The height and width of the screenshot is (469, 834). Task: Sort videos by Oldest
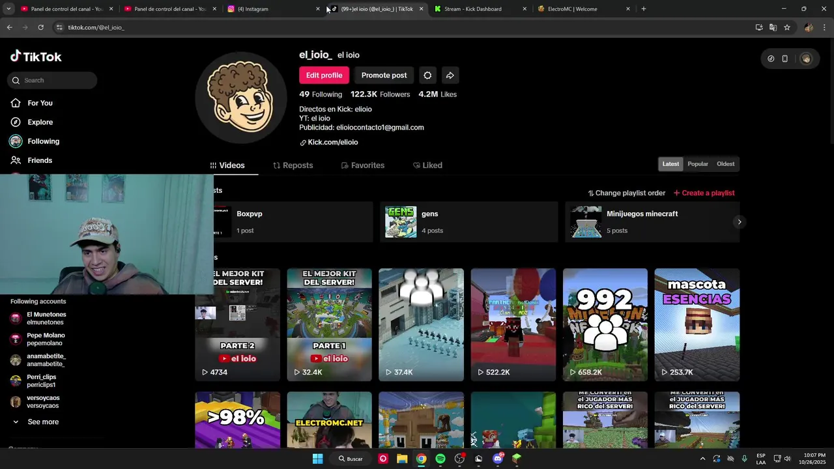tap(725, 164)
